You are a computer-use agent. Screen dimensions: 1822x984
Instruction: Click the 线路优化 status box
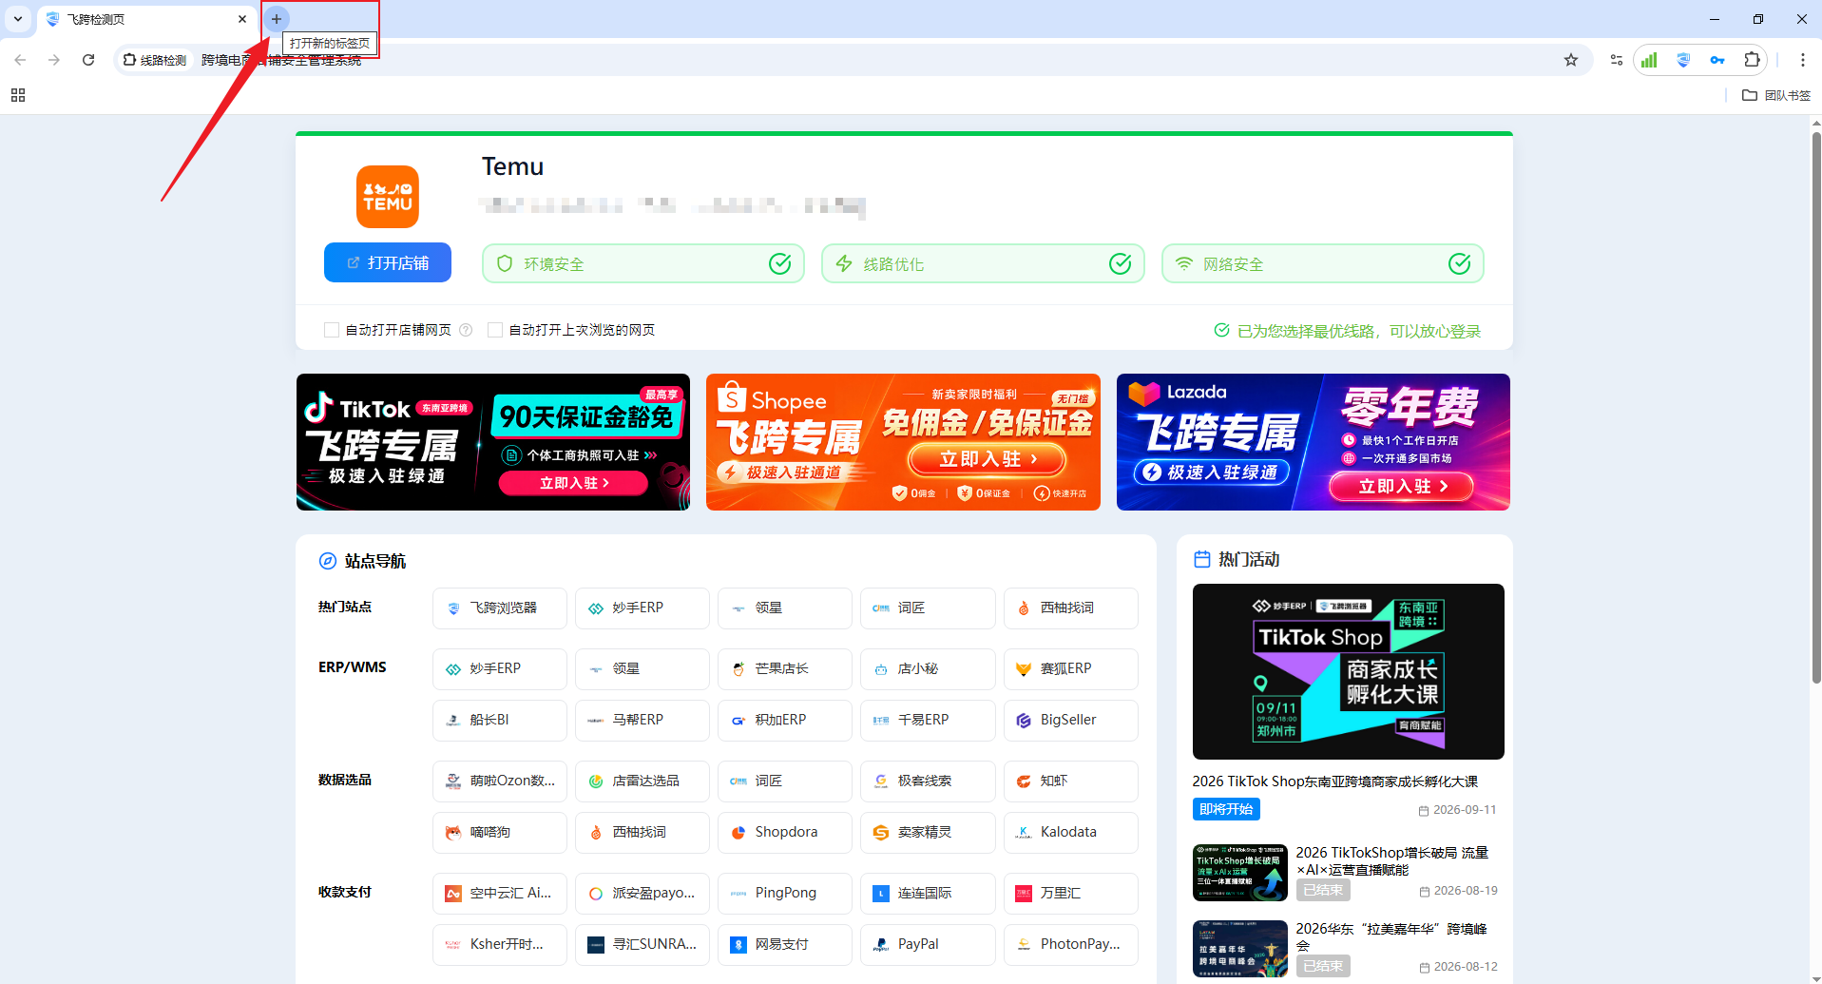(983, 263)
